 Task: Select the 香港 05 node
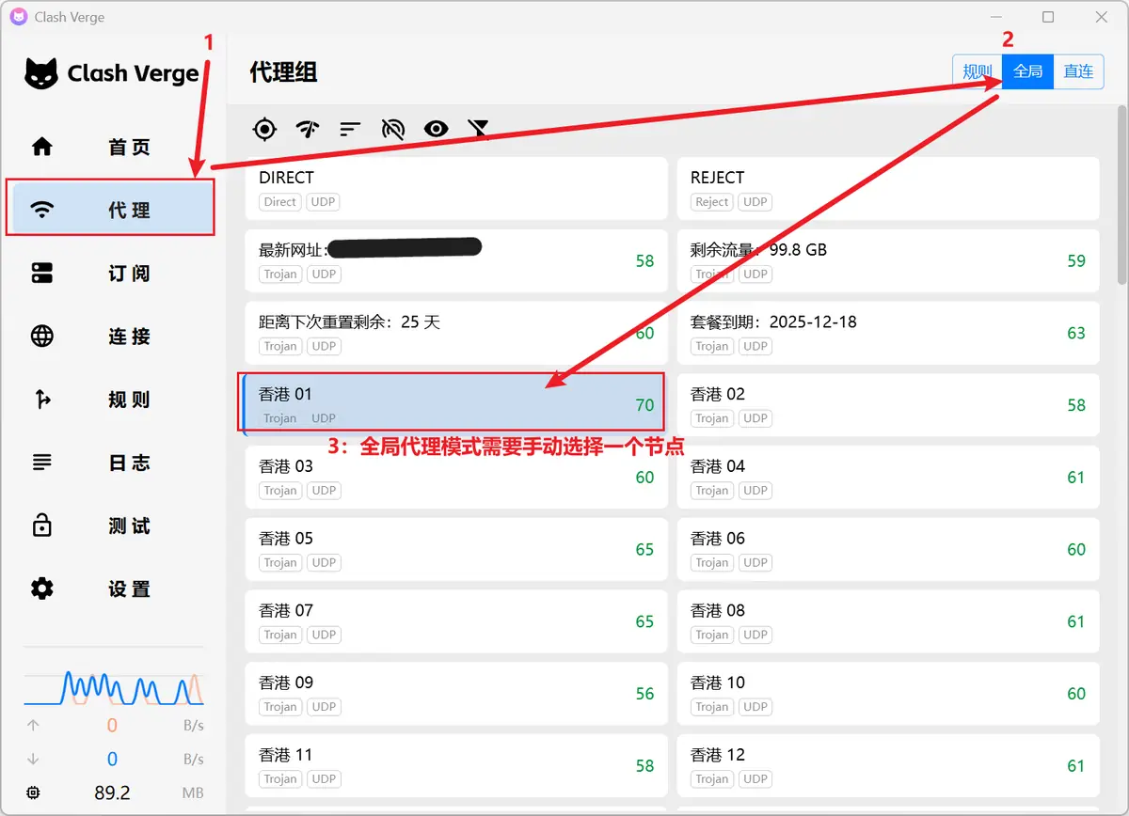[456, 549]
